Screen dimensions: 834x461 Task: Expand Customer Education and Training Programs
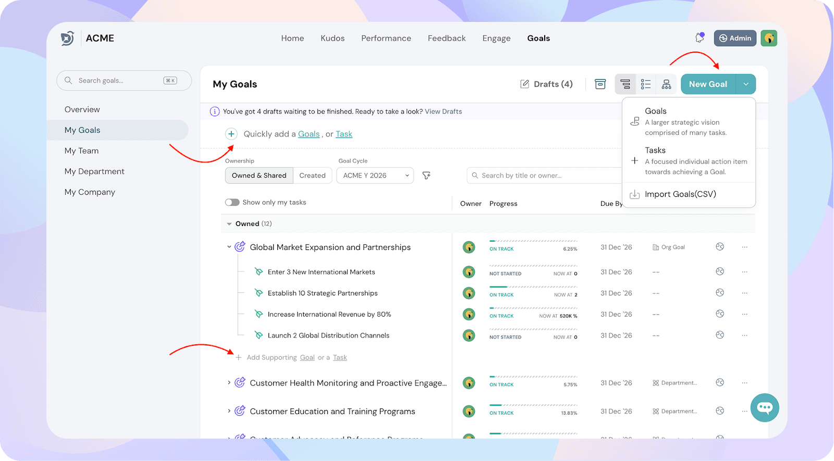click(x=229, y=411)
